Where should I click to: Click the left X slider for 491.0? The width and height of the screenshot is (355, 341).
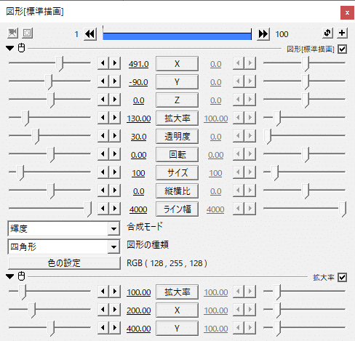60,64
